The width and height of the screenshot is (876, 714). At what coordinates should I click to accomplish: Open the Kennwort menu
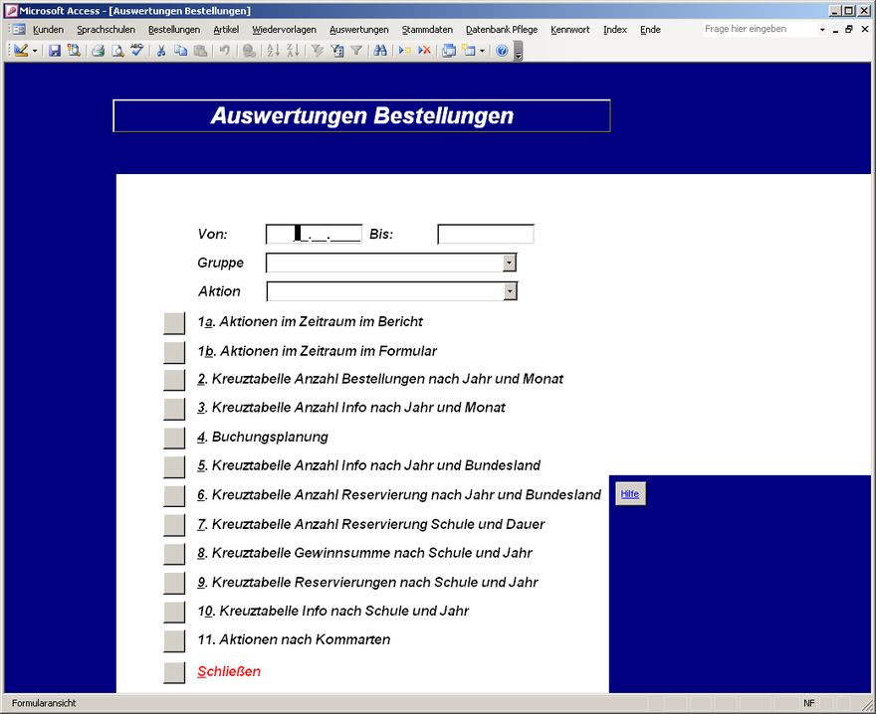pyautogui.click(x=569, y=30)
